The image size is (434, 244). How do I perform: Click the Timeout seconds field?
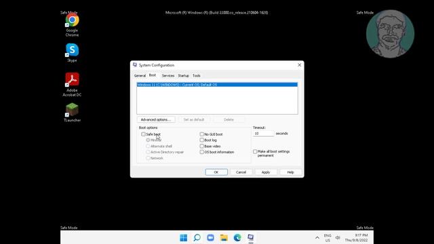click(263, 134)
